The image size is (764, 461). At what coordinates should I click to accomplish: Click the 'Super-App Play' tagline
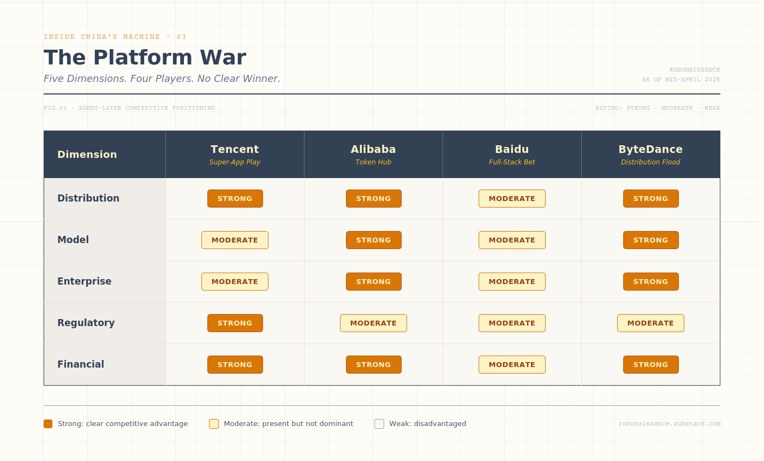point(235,162)
